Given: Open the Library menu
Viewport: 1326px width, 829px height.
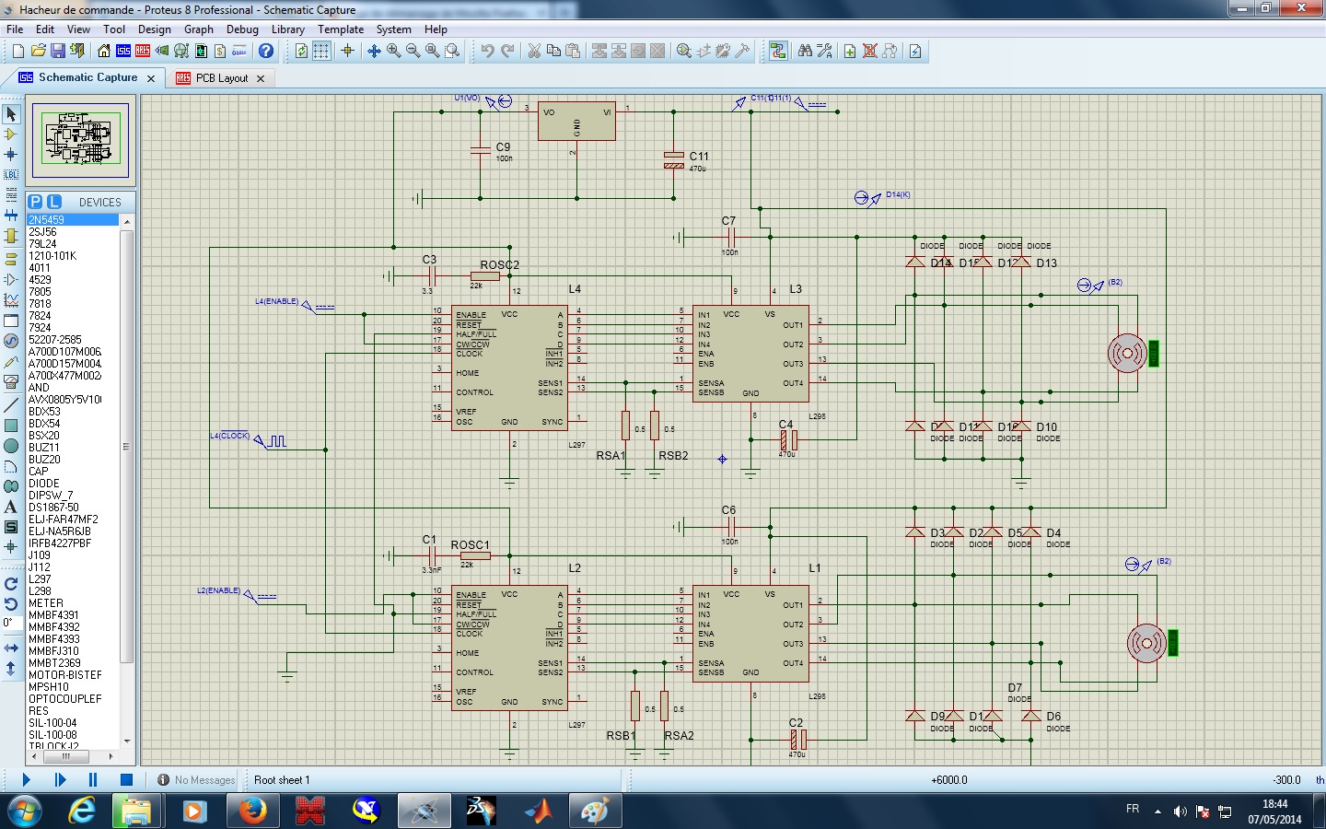Looking at the screenshot, I should [x=287, y=29].
